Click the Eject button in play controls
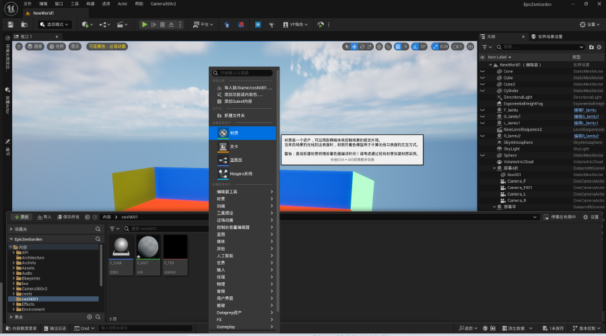The width and height of the screenshot is (606, 336). click(x=171, y=24)
